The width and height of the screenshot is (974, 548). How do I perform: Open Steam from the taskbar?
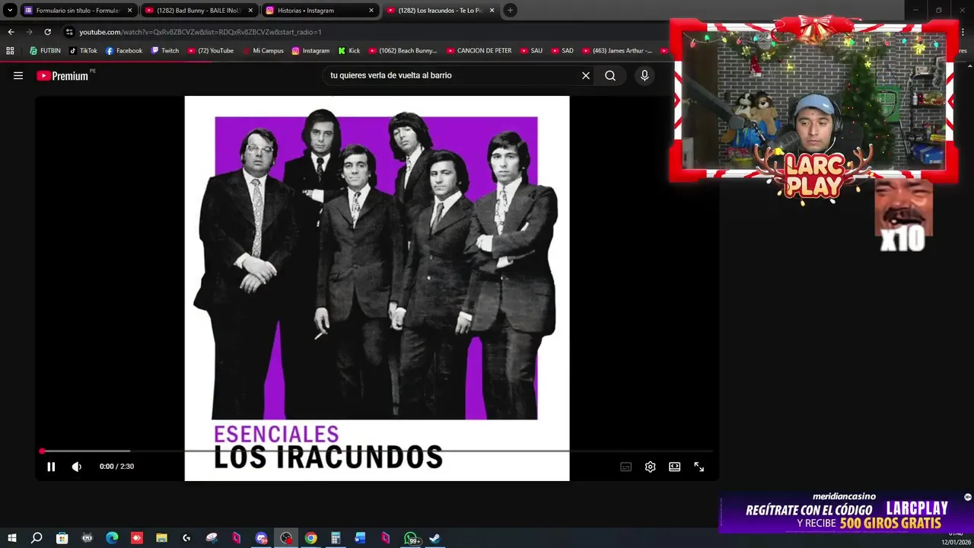pyautogui.click(x=435, y=538)
